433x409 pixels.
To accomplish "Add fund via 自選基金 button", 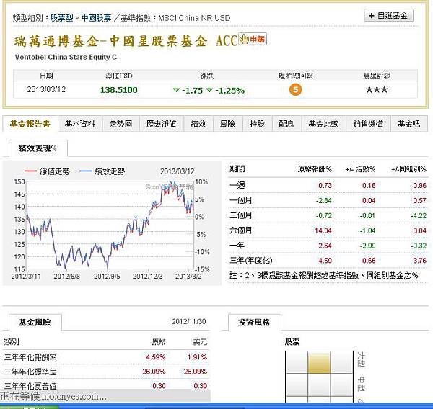I will [x=388, y=16].
